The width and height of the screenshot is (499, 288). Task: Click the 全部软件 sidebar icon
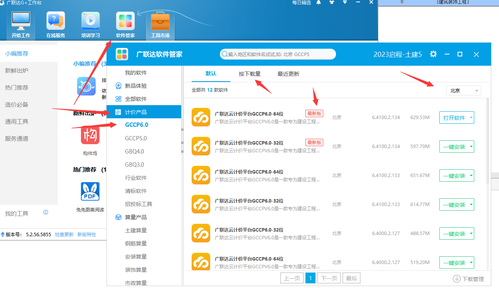(x=118, y=99)
